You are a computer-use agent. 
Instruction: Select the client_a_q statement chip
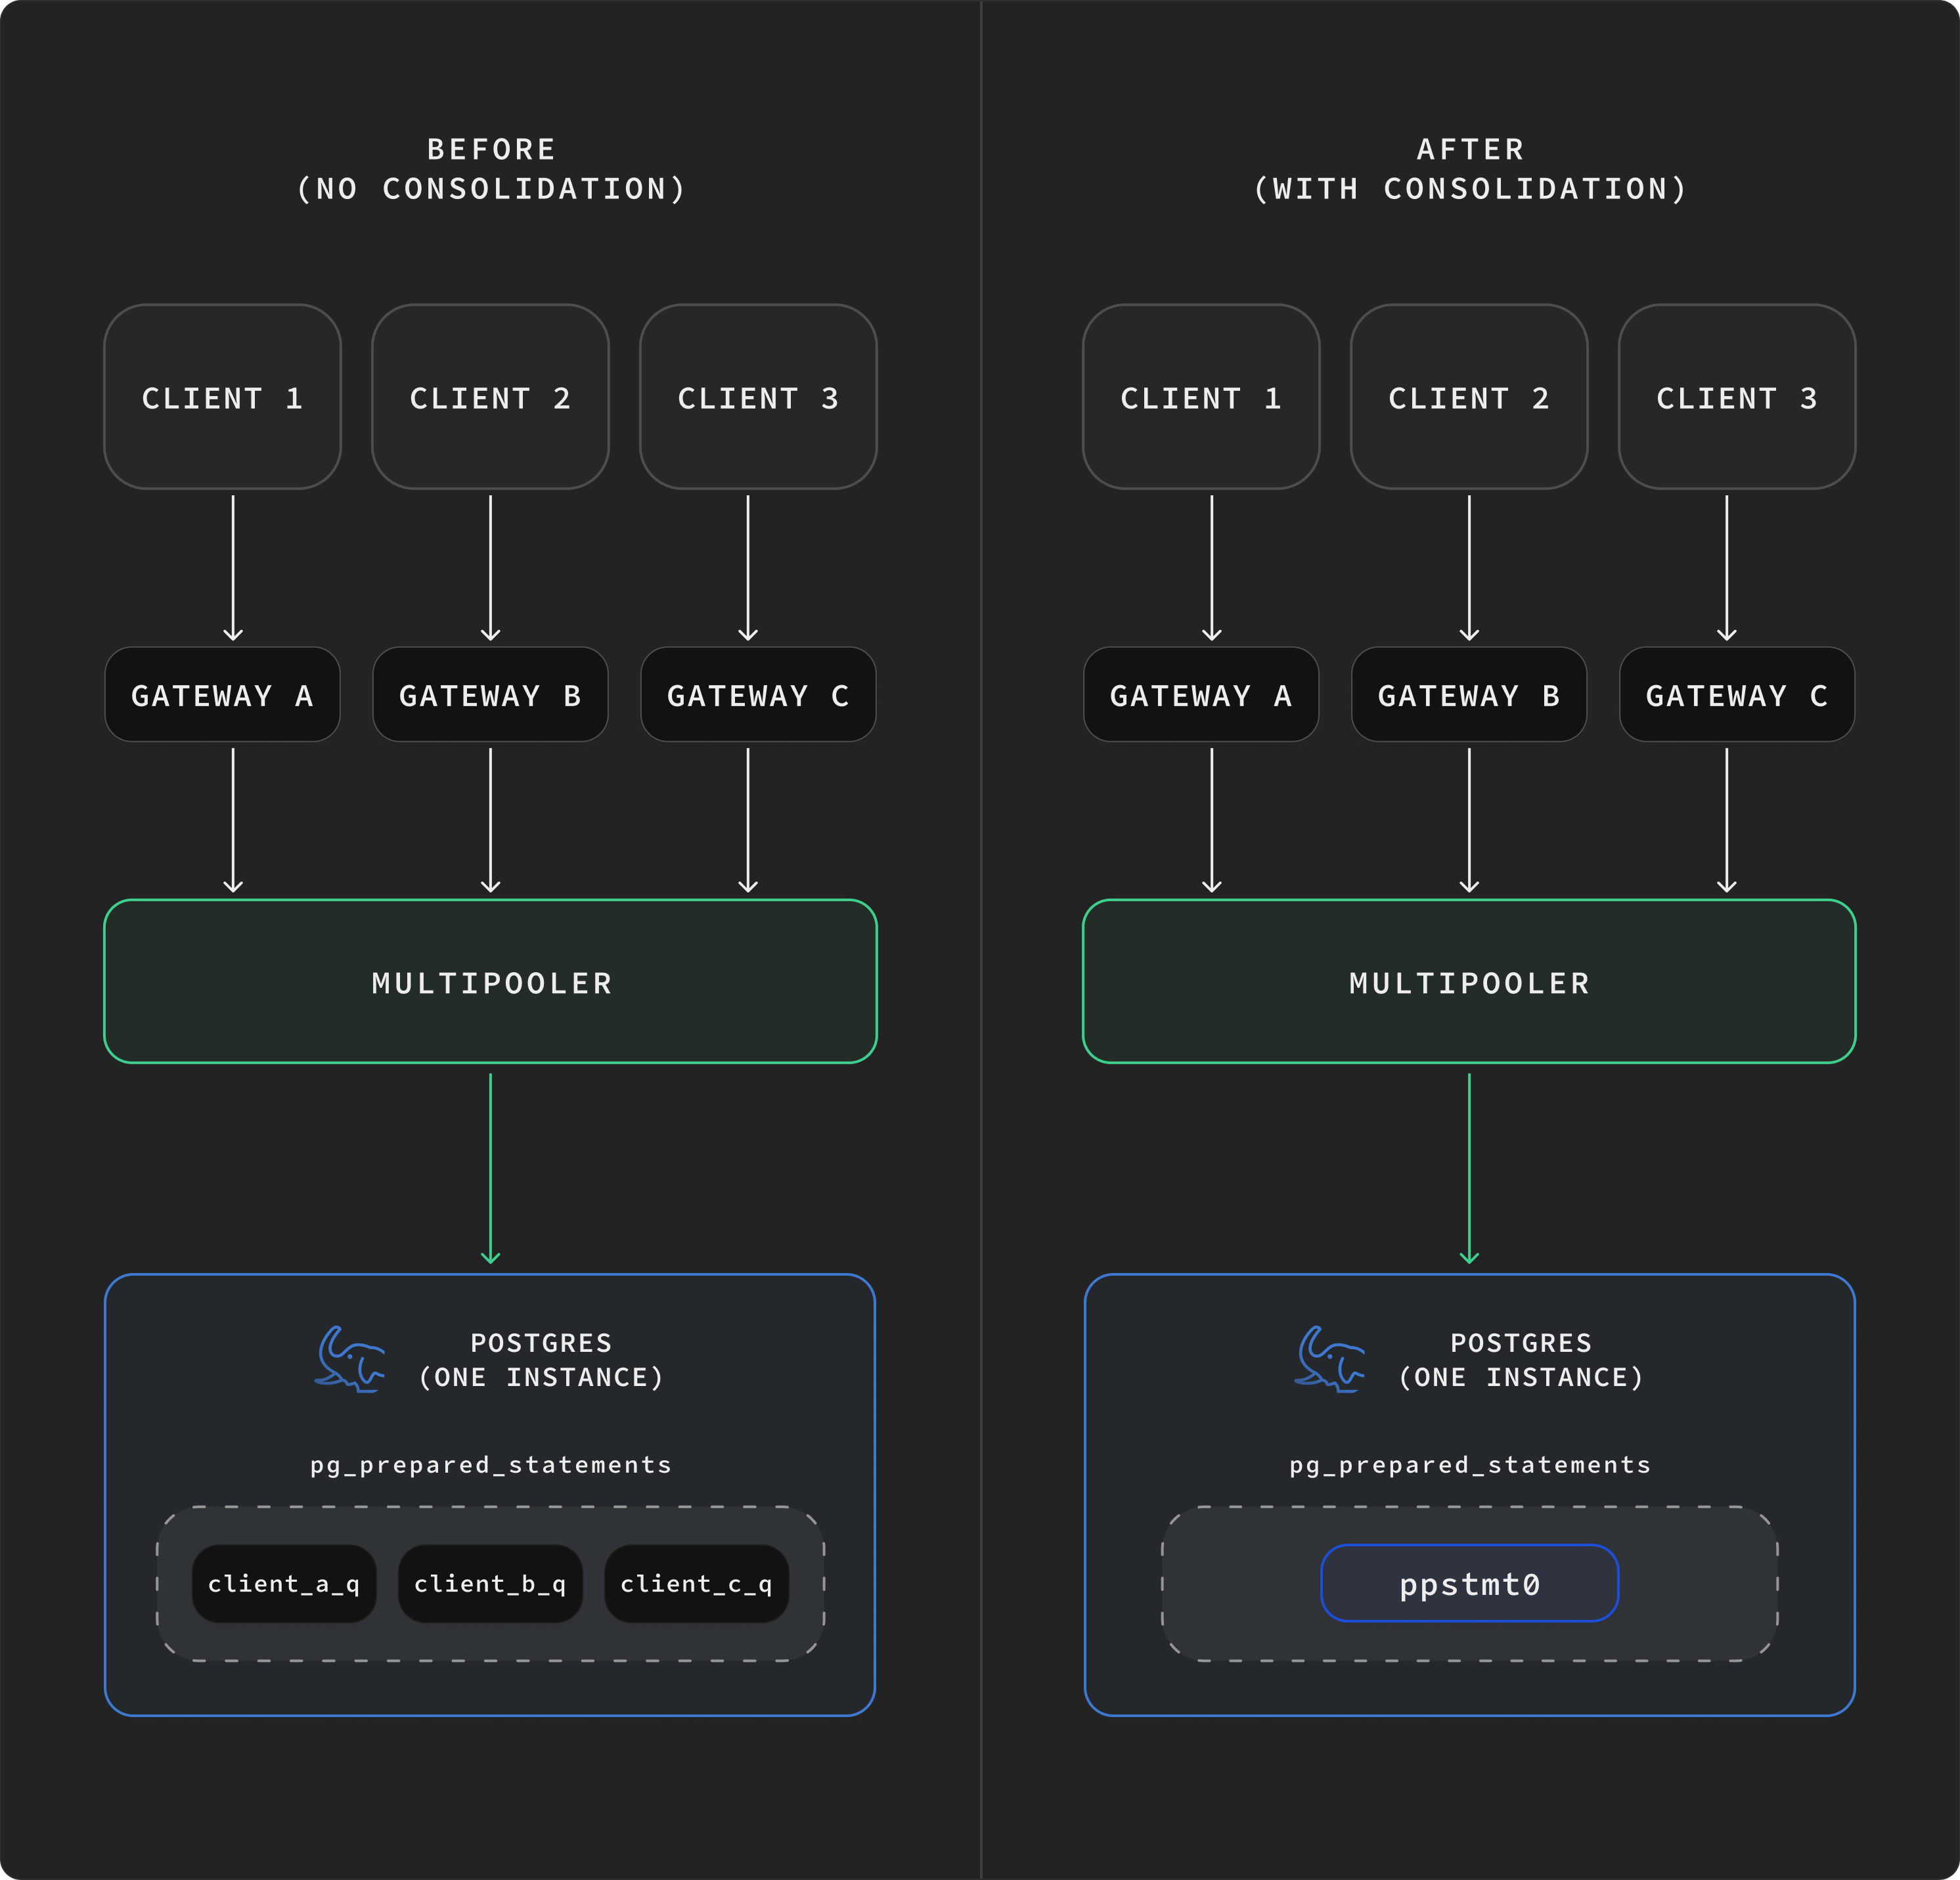(284, 1584)
